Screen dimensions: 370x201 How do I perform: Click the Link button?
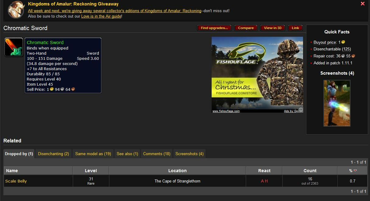[x=295, y=28]
